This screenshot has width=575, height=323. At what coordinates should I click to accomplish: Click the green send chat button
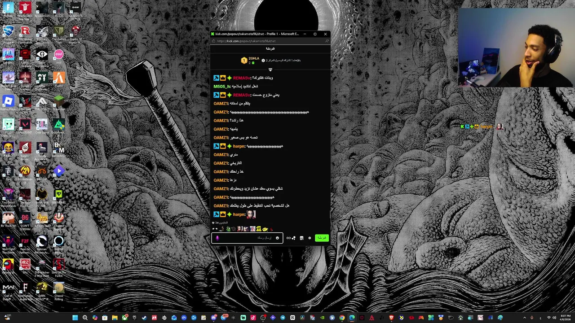[x=322, y=238]
